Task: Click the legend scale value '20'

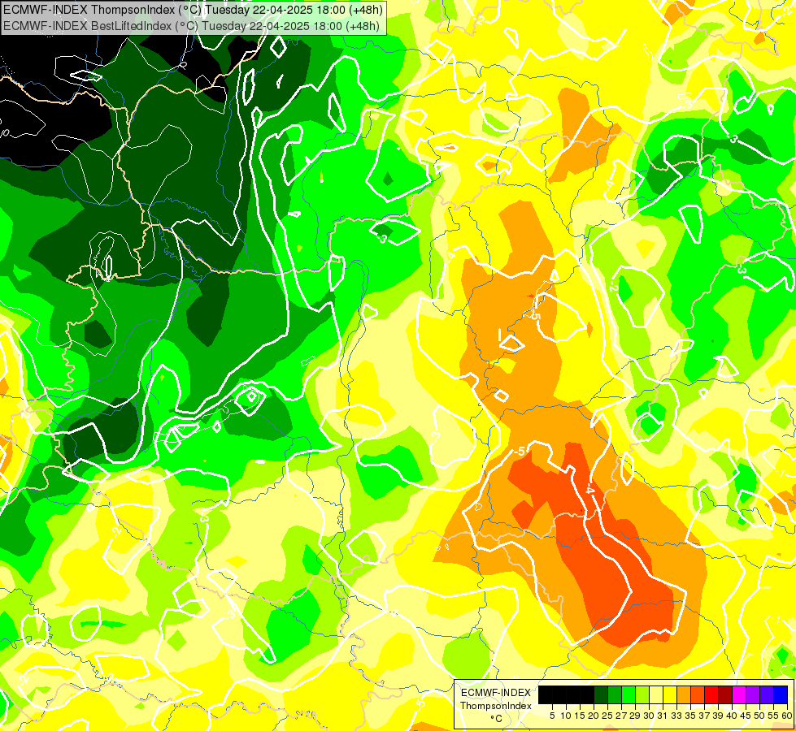Action: tap(594, 716)
